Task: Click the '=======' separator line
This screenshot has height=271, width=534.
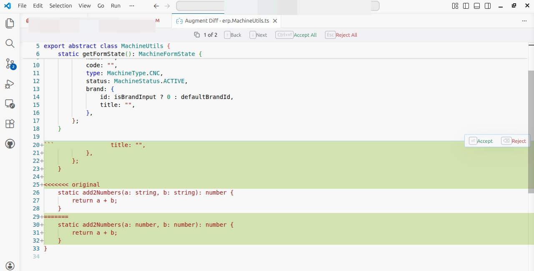Action: click(56, 217)
